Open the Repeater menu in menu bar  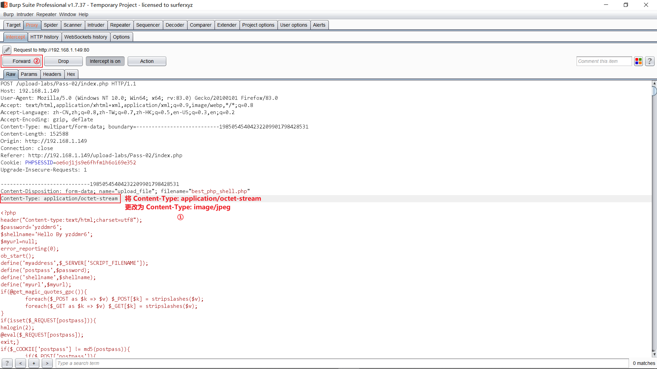coord(46,14)
